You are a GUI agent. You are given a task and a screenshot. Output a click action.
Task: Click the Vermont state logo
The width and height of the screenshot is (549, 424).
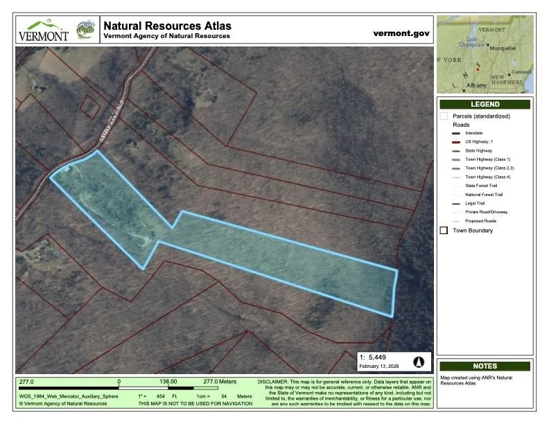43,30
